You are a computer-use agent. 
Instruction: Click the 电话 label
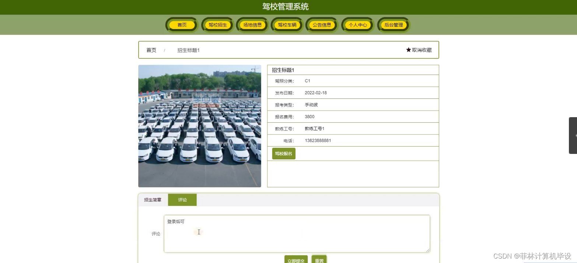click(289, 141)
